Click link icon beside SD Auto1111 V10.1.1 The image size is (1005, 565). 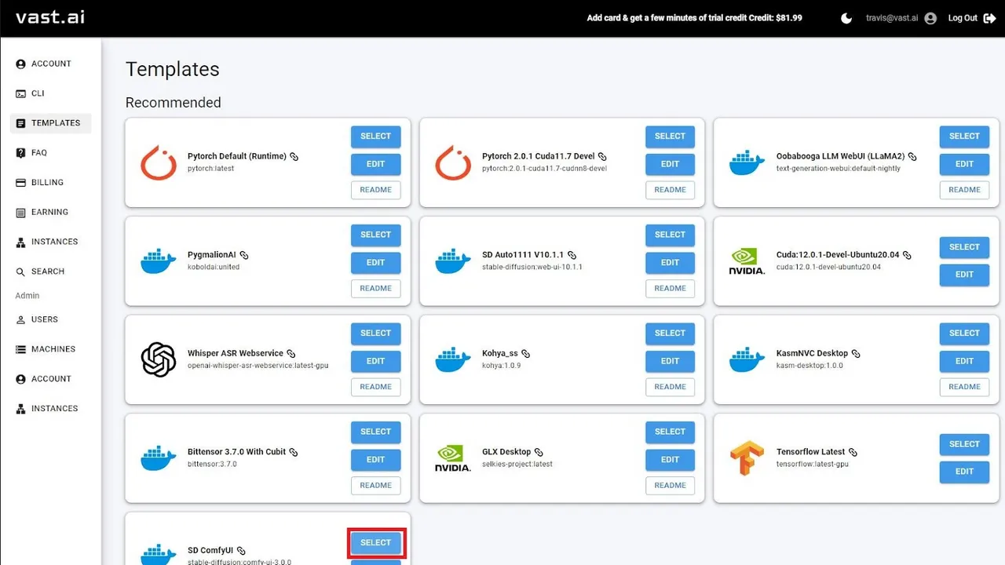[572, 256]
